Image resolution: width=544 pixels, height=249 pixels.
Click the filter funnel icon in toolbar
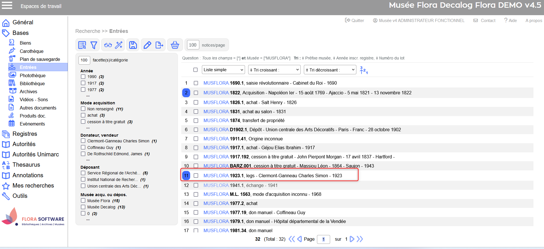tap(94, 45)
